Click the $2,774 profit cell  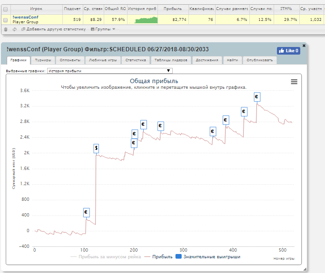pos(173,19)
